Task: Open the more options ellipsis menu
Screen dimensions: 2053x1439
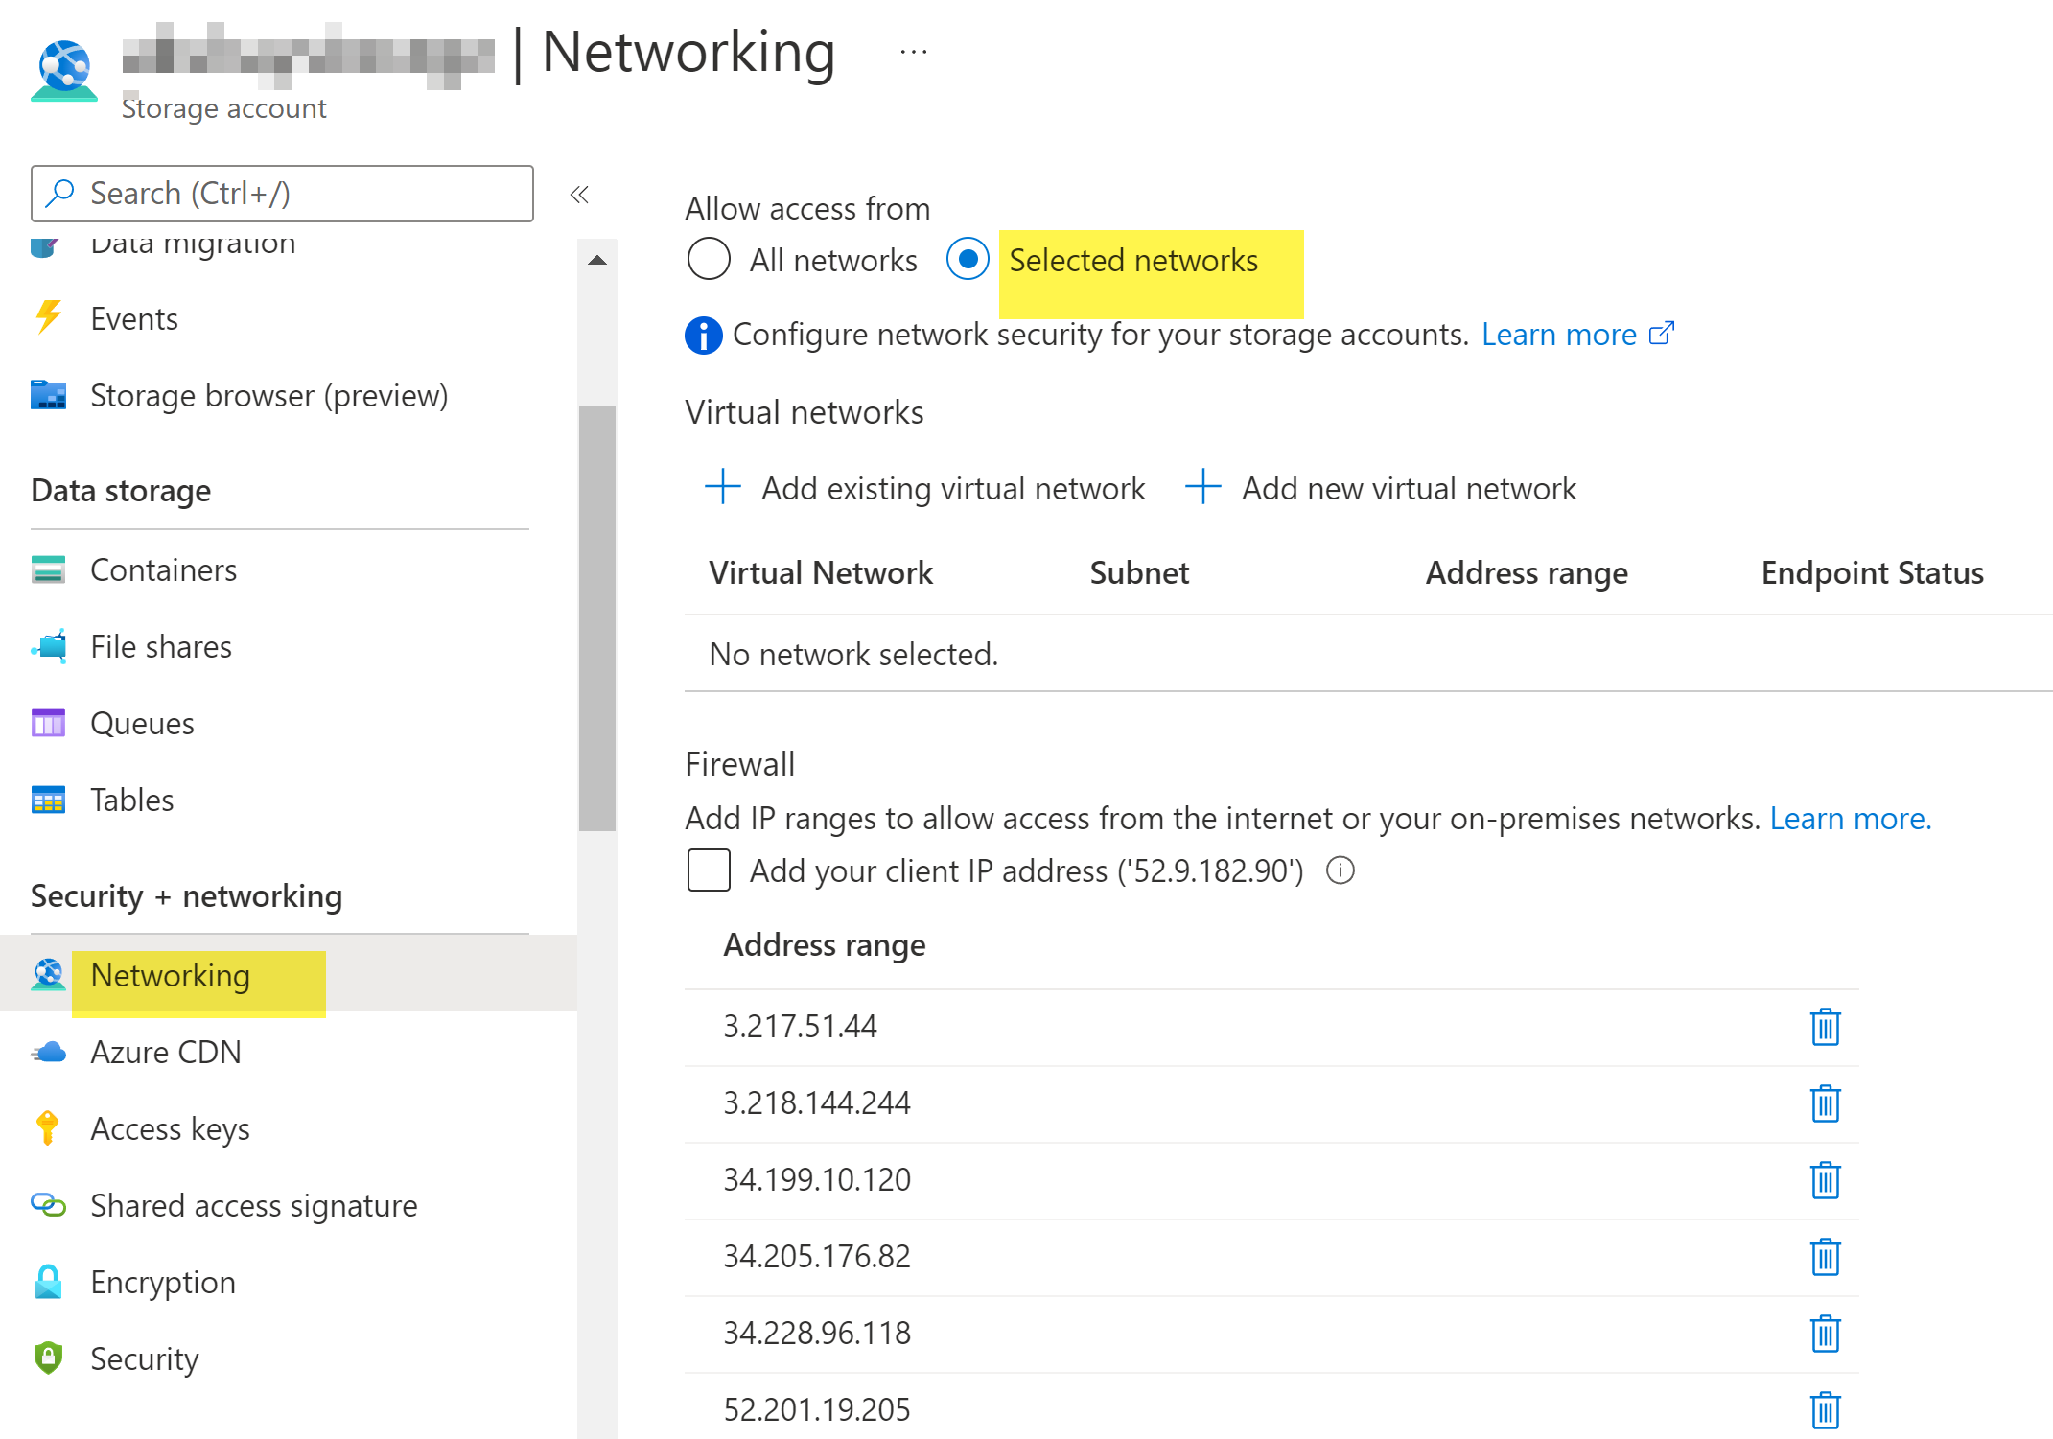Action: pyautogui.click(x=913, y=52)
